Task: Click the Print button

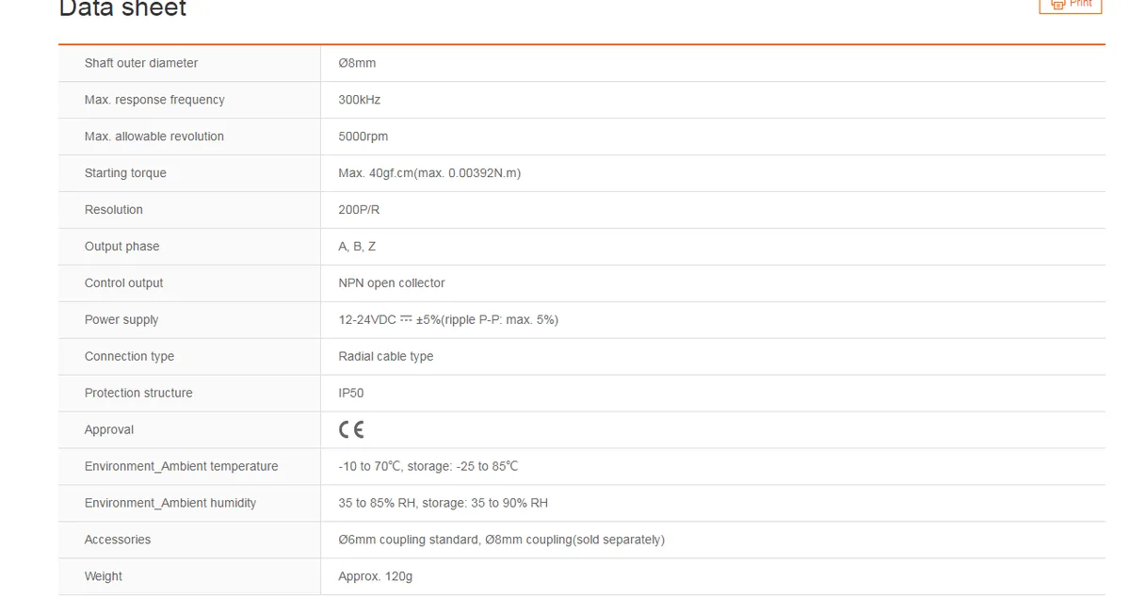Action: click(x=1071, y=4)
